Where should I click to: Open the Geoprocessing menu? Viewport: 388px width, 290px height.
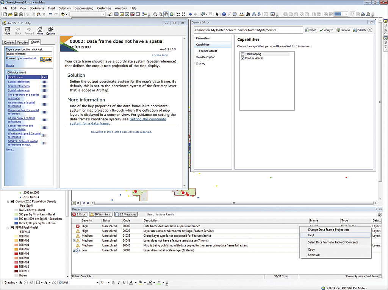(84, 8)
